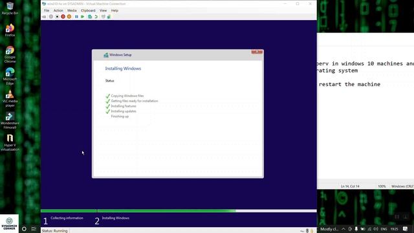Click the Enhanced Session toolbar icon
Screen dimensions: 414x233
tap(103, 17)
